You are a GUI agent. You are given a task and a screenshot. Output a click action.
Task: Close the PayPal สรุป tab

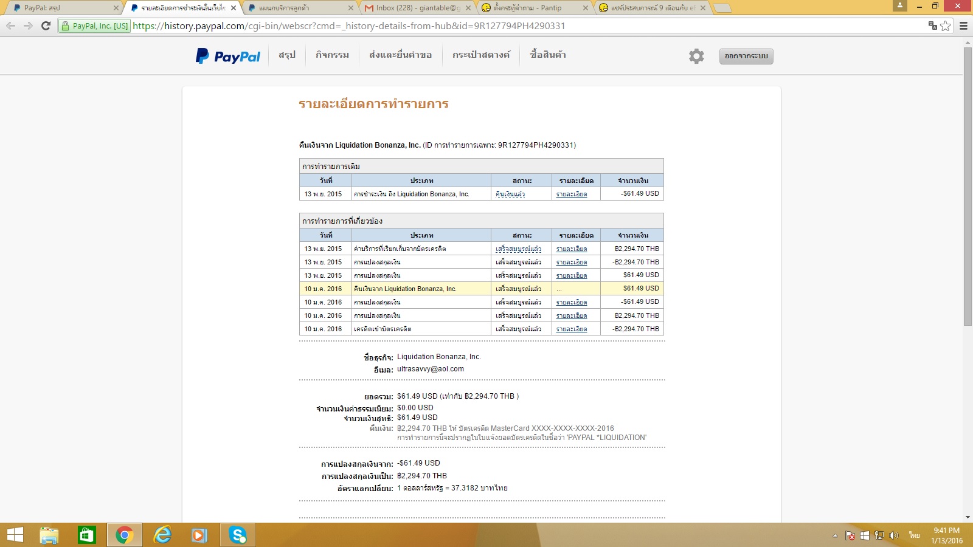point(116,8)
